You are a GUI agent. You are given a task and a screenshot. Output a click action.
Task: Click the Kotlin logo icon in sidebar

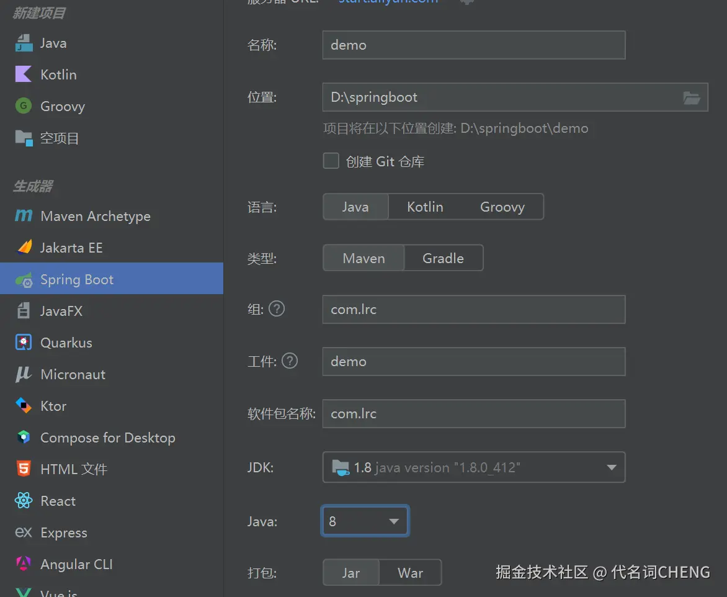[23, 74]
